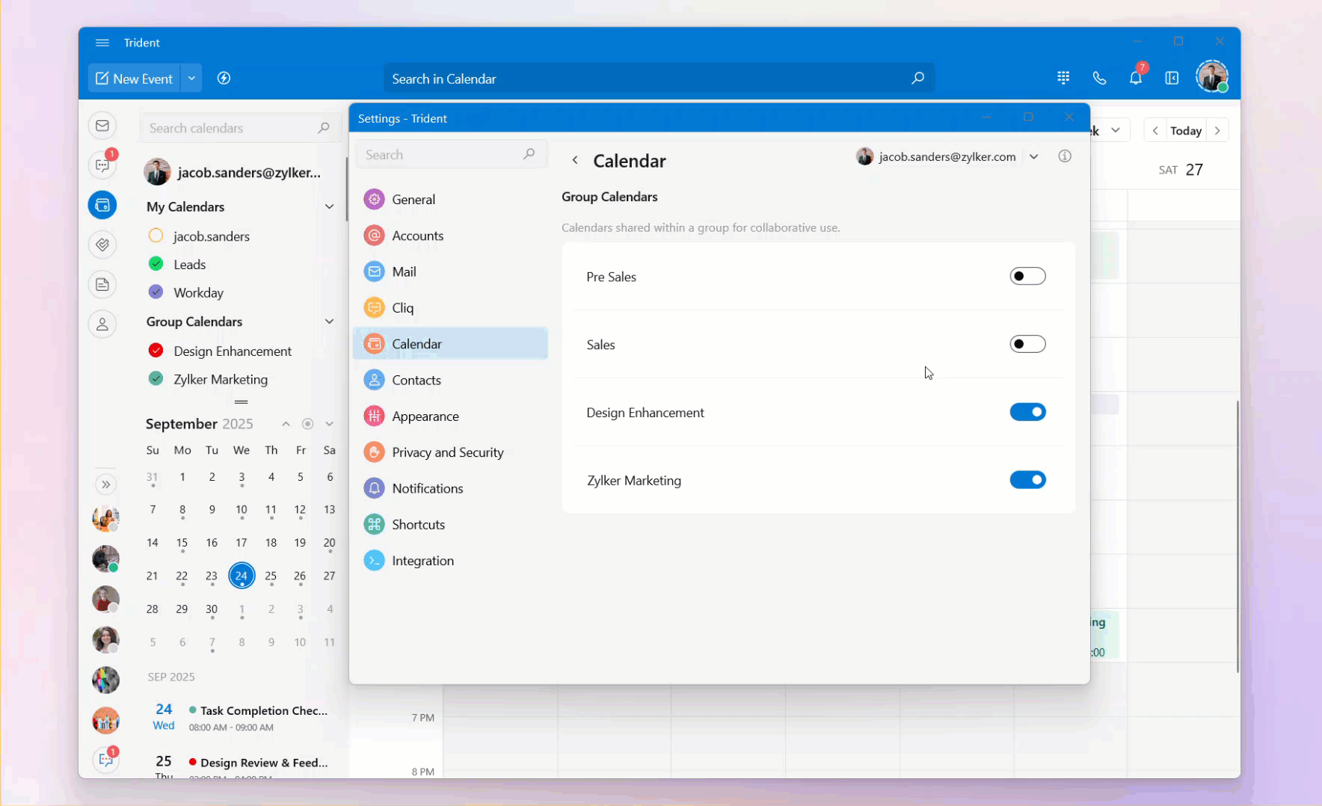Click the phone call icon
Screen dimensions: 1322x806
click(1099, 78)
